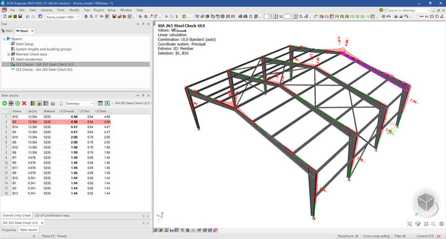
Task: Open the Tools menu
Action: pyautogui.click(x=61, y=10)
